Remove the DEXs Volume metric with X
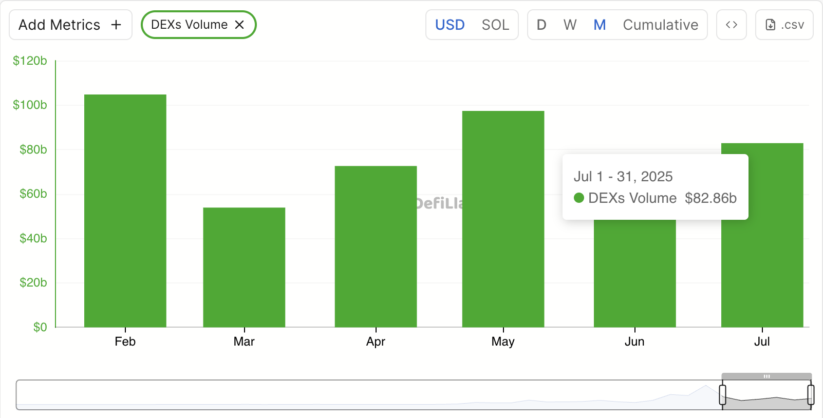The height and width of the screenshot is (418, 823). (x=239, y=25)
